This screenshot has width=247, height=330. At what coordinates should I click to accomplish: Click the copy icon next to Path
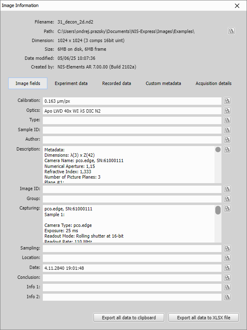[231, 31]
